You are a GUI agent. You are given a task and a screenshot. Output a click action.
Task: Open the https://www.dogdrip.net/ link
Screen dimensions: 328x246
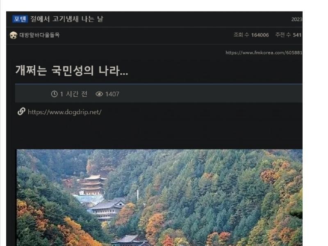tap(65, 112)
